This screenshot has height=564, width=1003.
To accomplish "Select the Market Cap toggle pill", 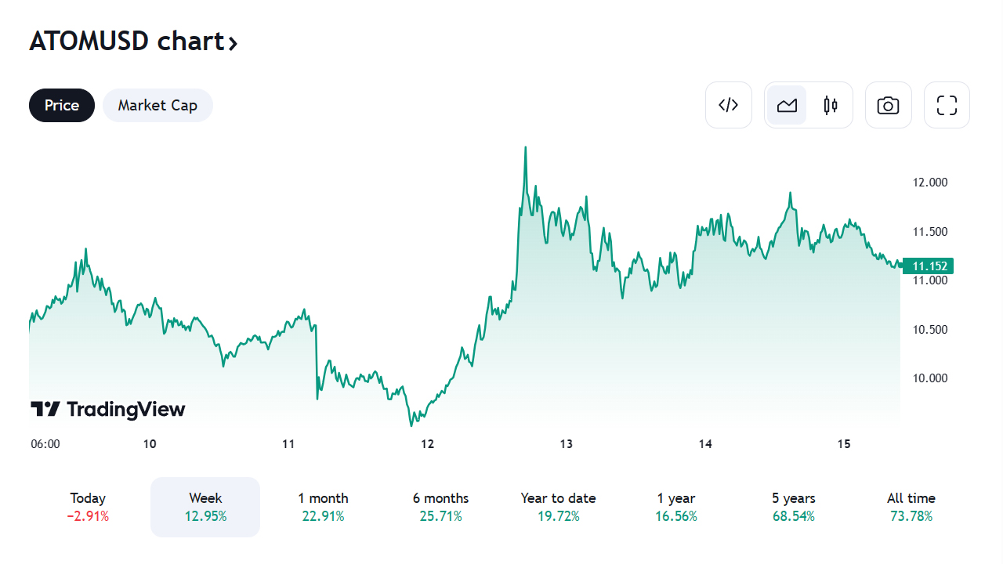I will point(158,105).
